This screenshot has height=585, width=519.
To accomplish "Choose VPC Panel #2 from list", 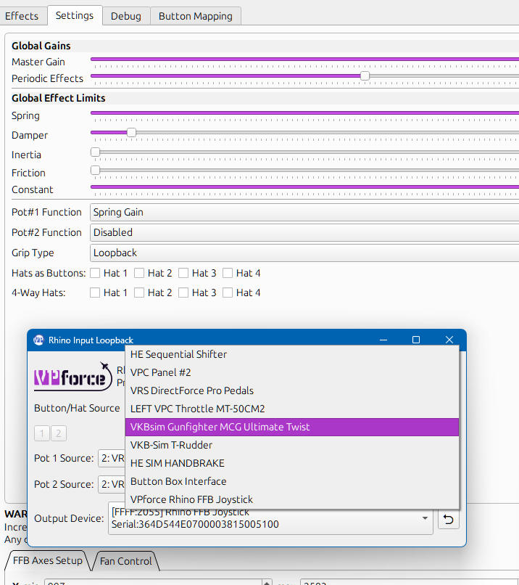I will click(292, 372).
